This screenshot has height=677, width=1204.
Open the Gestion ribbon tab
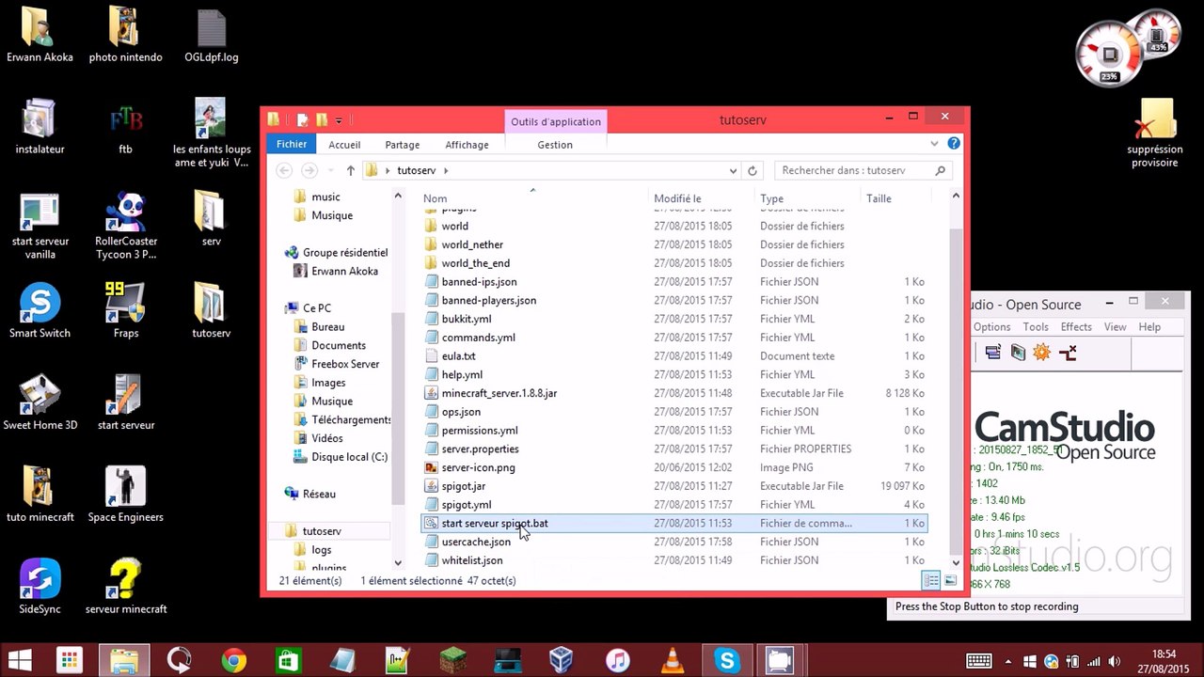(555, 145)
